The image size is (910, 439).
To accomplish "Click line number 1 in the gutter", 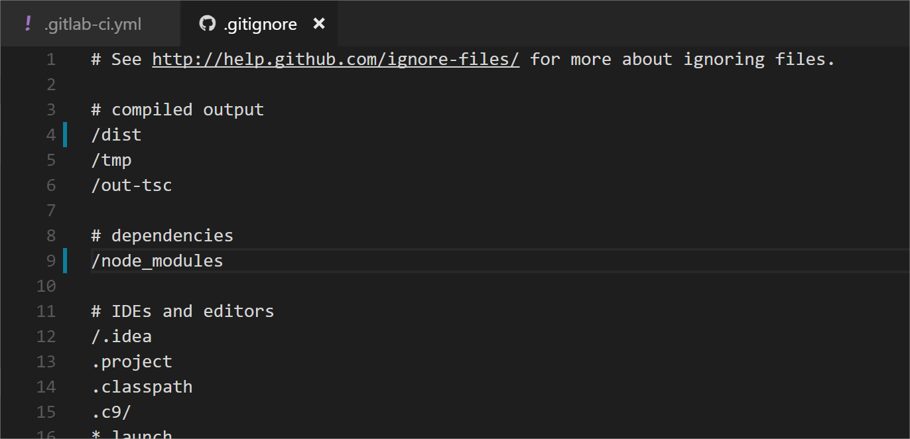I will [51, 60].
